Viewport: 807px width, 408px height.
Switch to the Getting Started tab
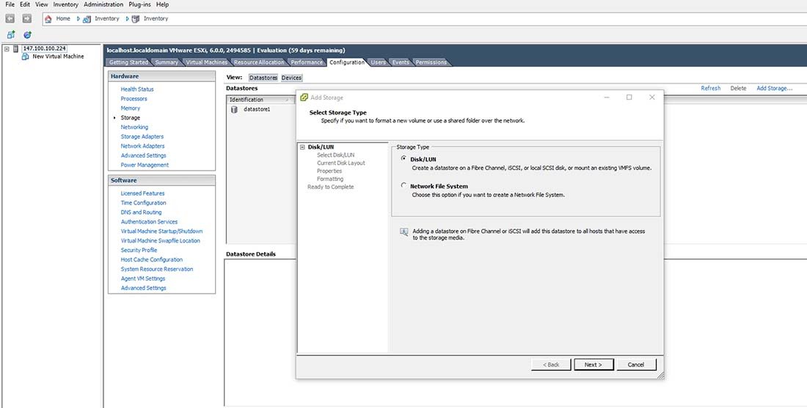point(128,62)
